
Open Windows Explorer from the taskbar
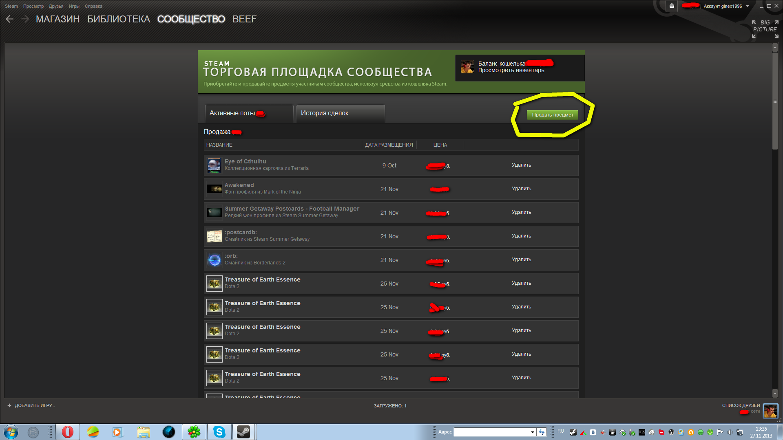(x=143, y=432)
